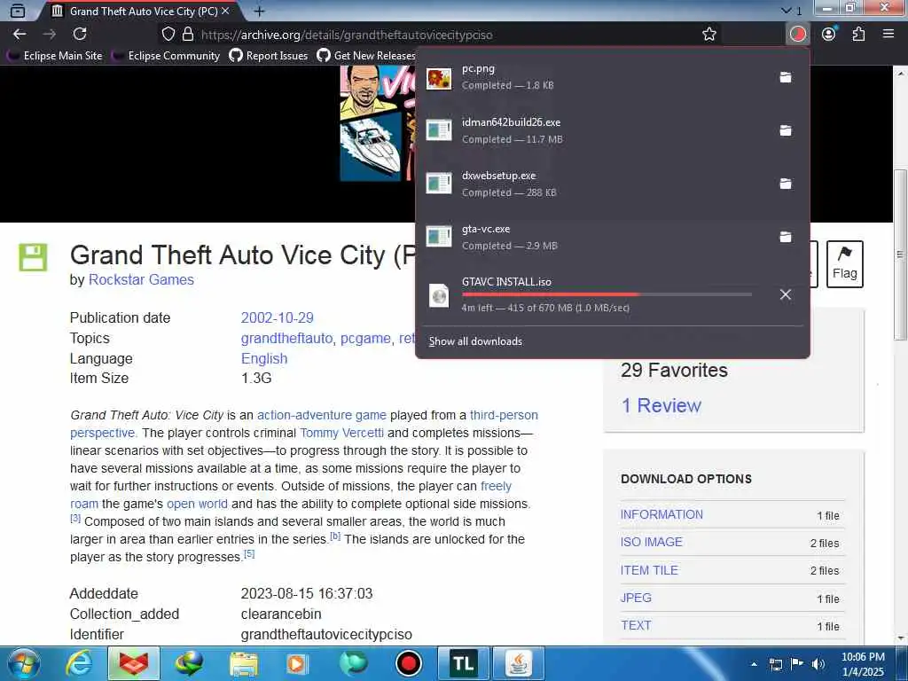908x681 pixels.
Task: Open the Tommy Vercetti link
Action: pos(341,433)
